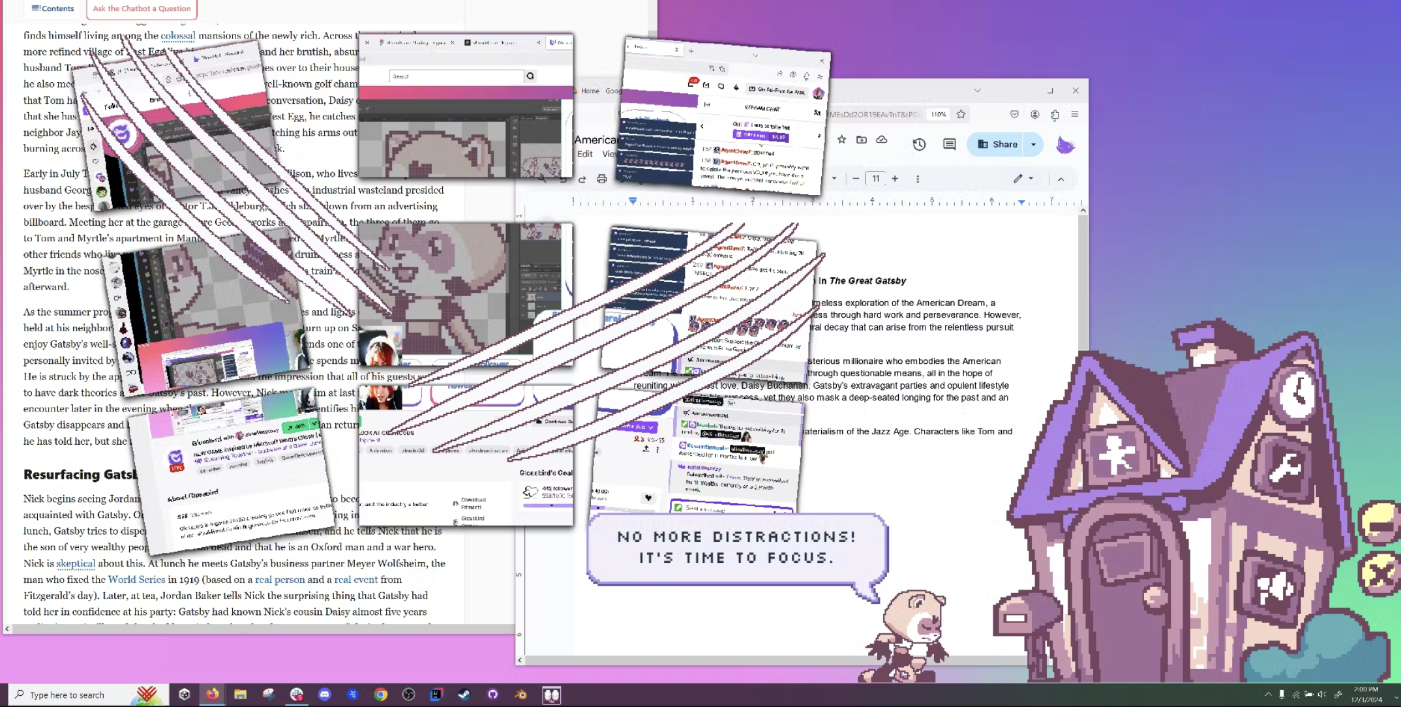Click the clock on the house roof

point(1297,395)
